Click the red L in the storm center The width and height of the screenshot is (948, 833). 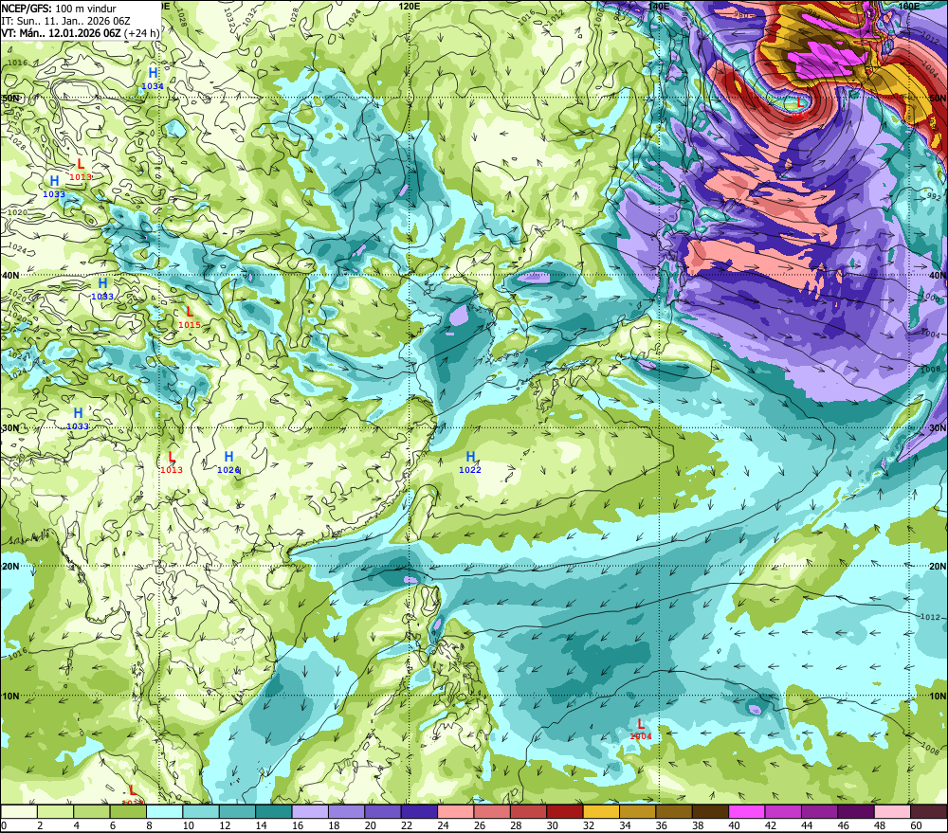[800, 102]
